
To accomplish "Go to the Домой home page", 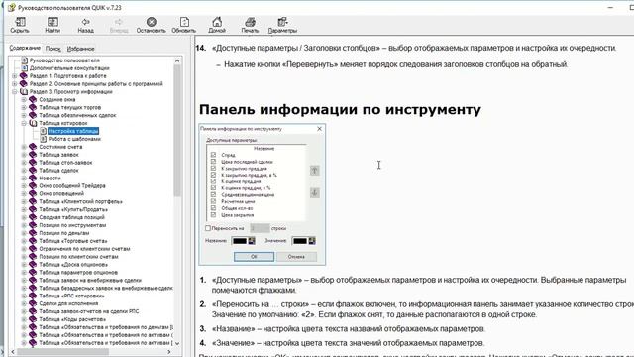I will (x=217, y=25).
